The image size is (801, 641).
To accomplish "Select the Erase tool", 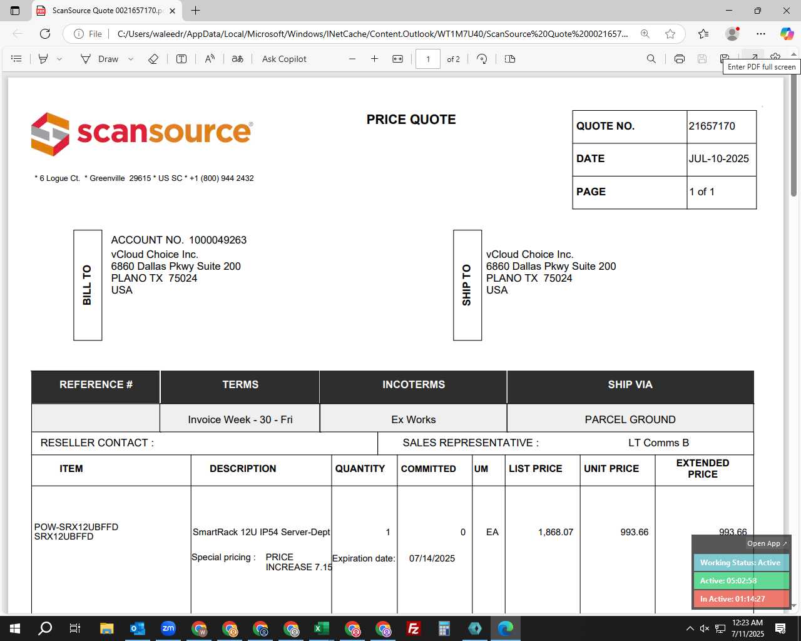I will (153, 59).
